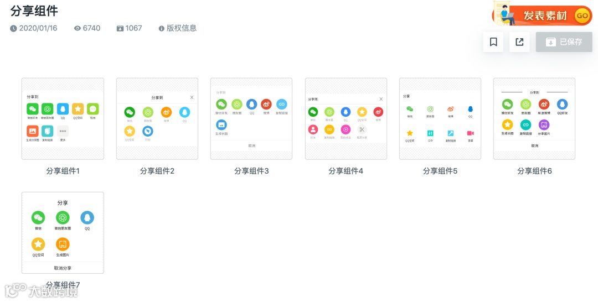Click the 6740 view count

click(87, 28)
